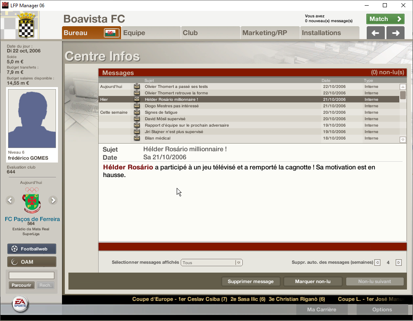Click envelope icon for David Mösli supervisé
The image size is (413, 321).
(137, 119)
